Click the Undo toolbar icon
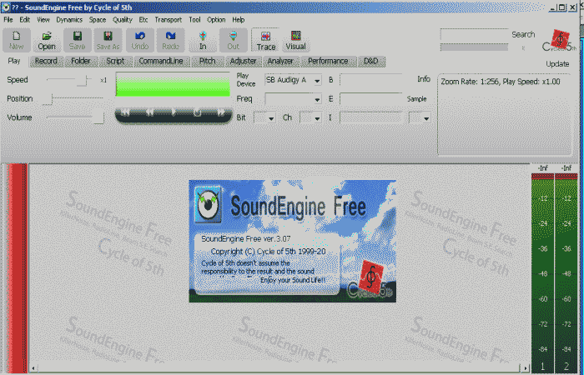 pyautogui.click(x=140, y=40)
